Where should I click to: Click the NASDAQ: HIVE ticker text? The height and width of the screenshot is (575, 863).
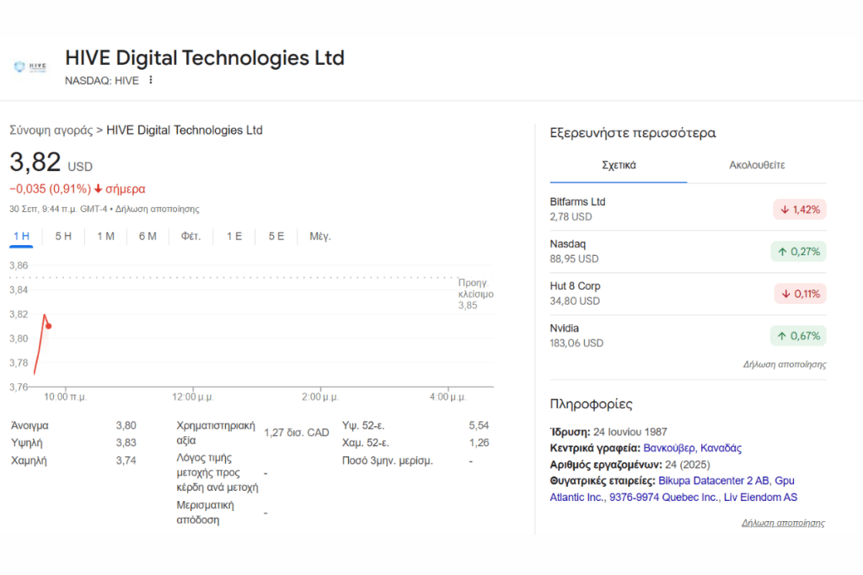[x=102, y=81]
